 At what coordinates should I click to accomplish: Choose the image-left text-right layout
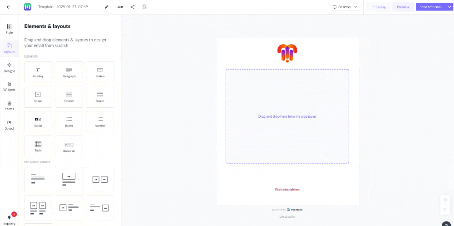[69, 208]
